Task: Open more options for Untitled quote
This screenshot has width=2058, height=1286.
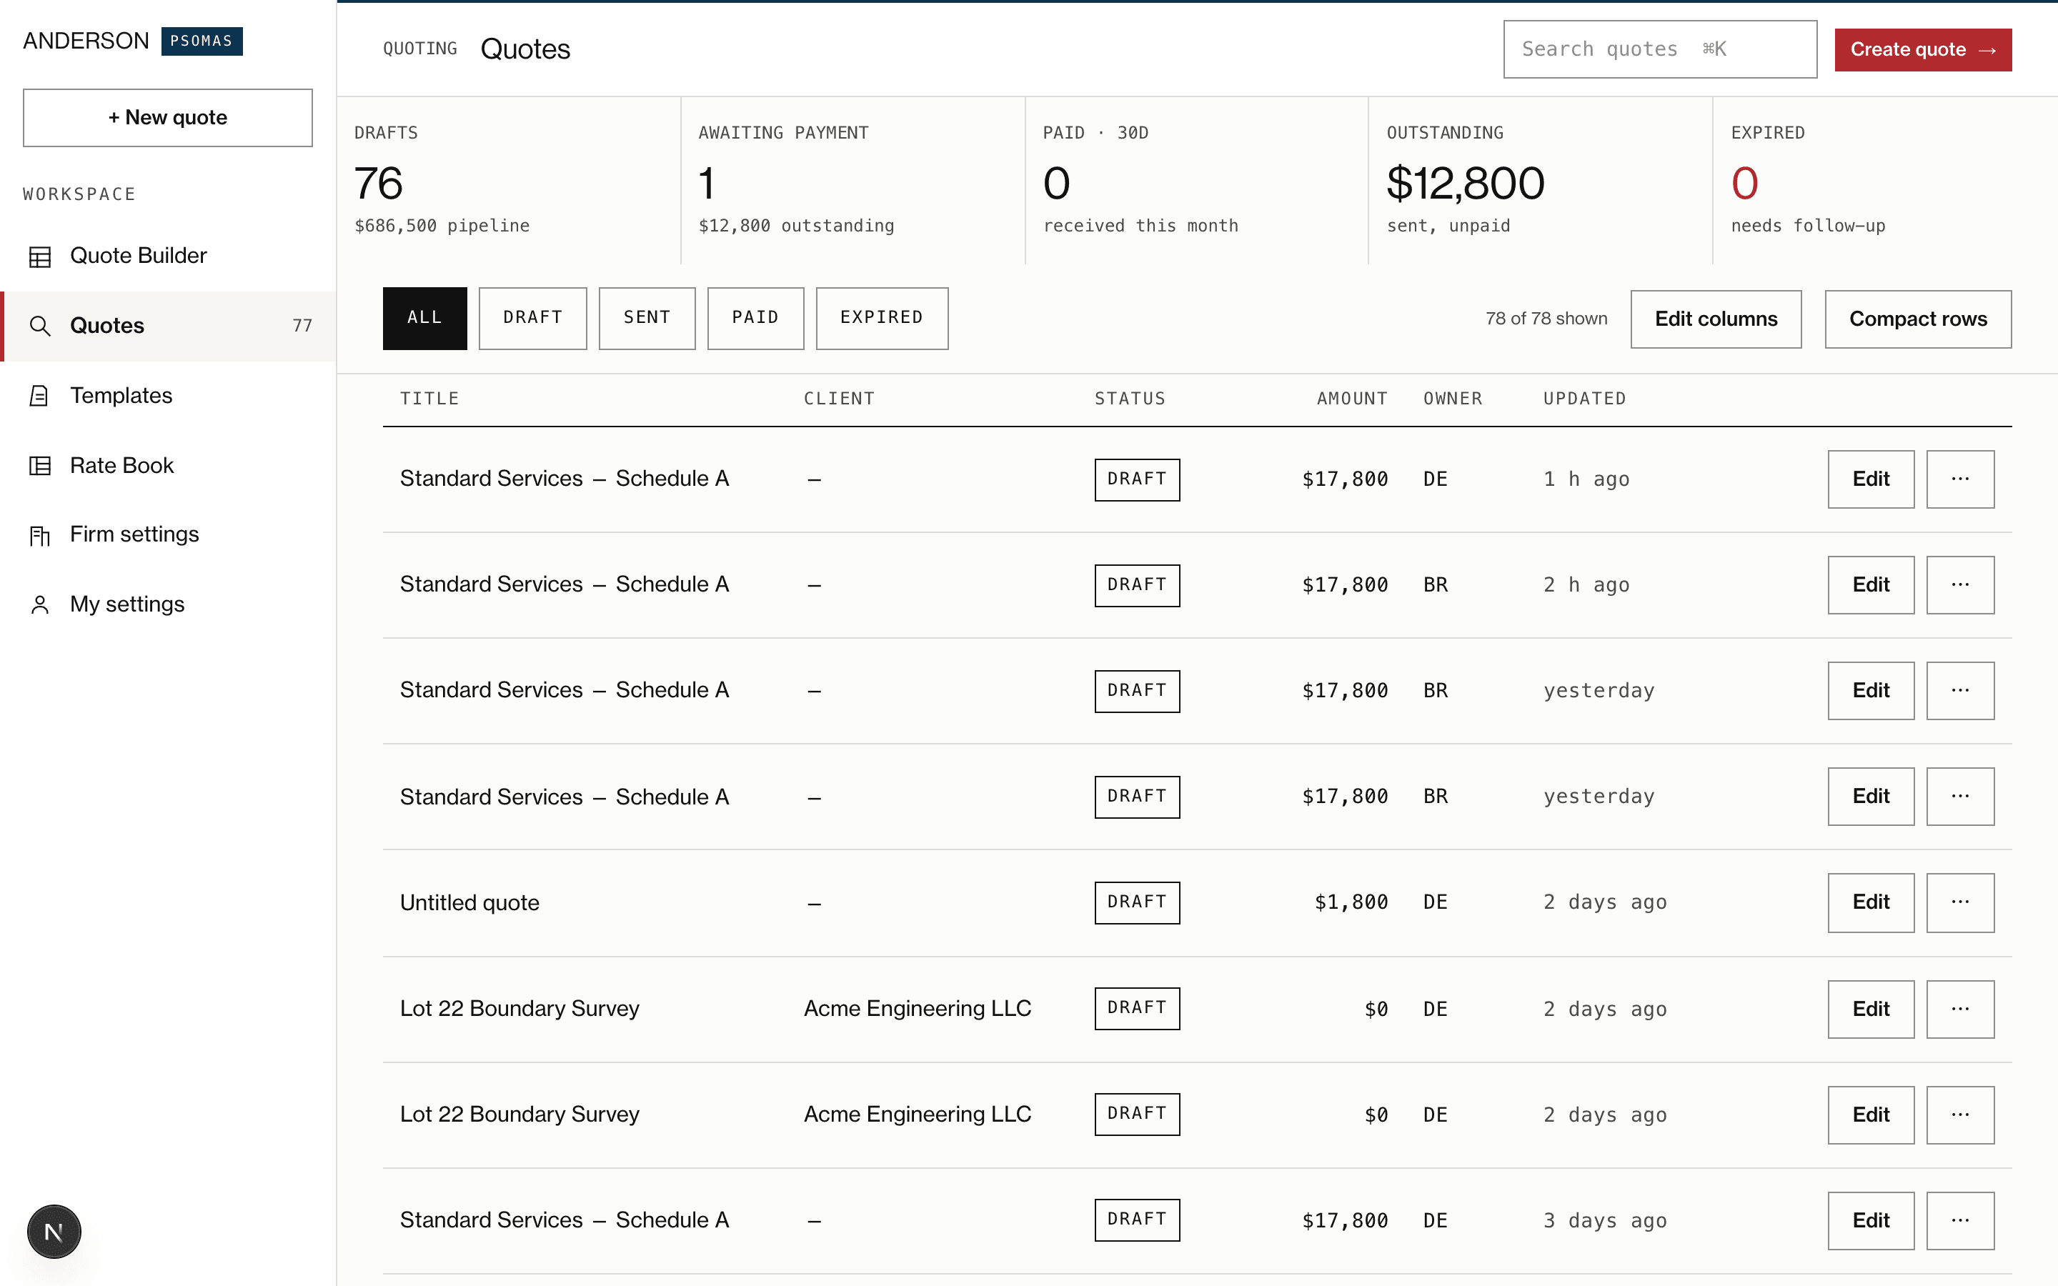Action: (1959, 902)
